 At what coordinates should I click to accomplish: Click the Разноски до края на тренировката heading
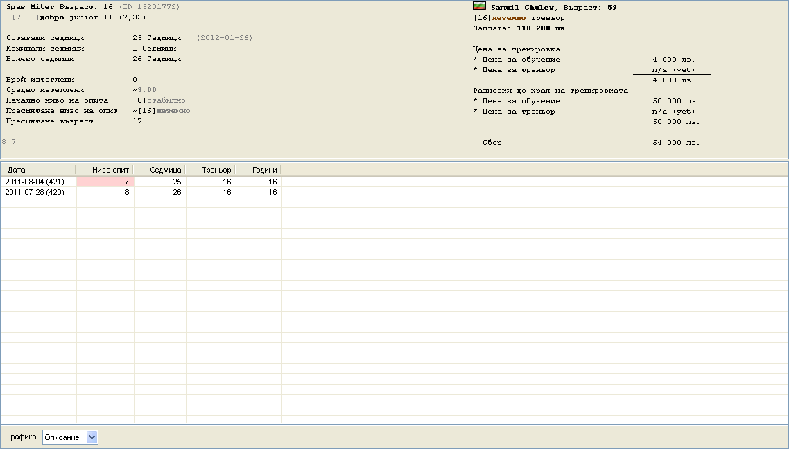pyautogui.click(x=550, y=91)
